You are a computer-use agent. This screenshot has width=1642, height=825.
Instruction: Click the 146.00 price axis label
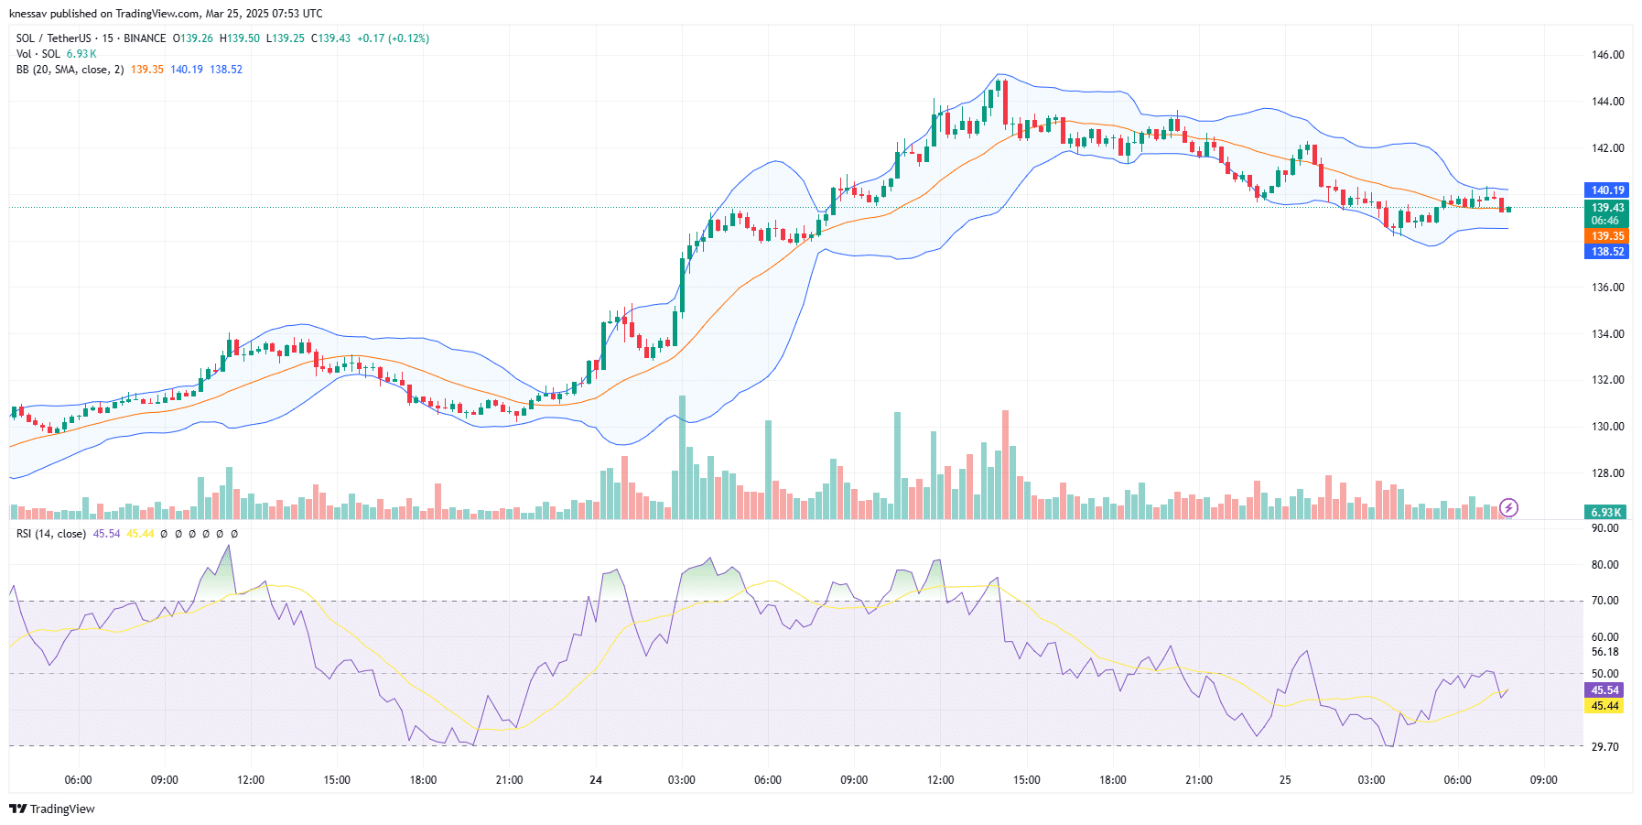pos(1608,55)
